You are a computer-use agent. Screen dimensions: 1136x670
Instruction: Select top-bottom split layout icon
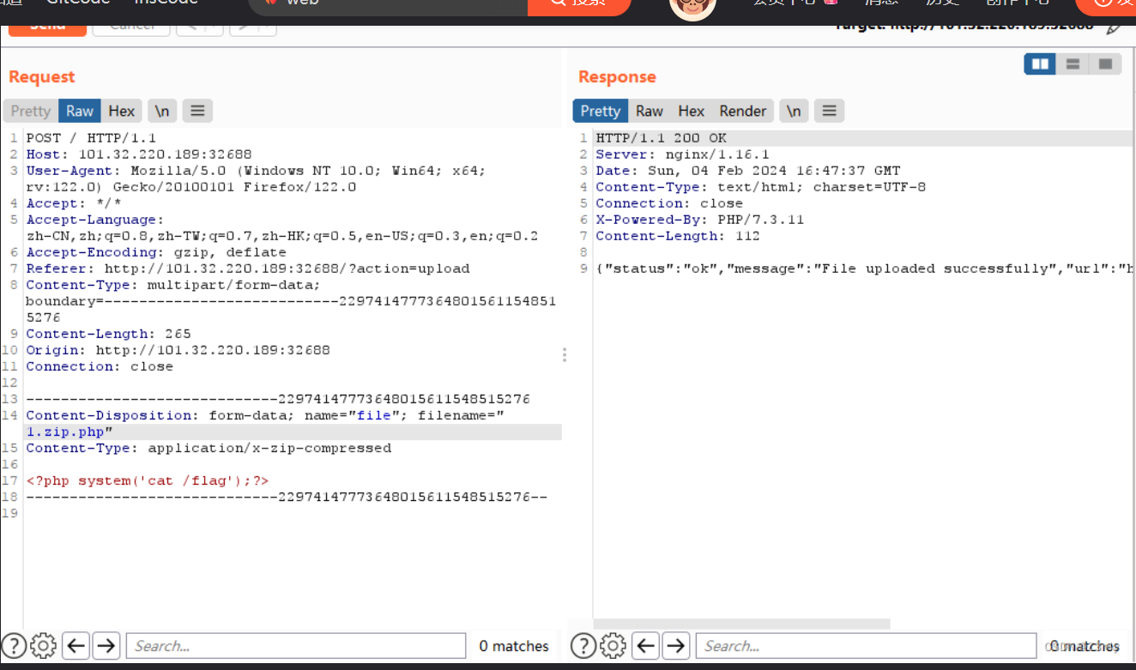tap(1073, 64)
